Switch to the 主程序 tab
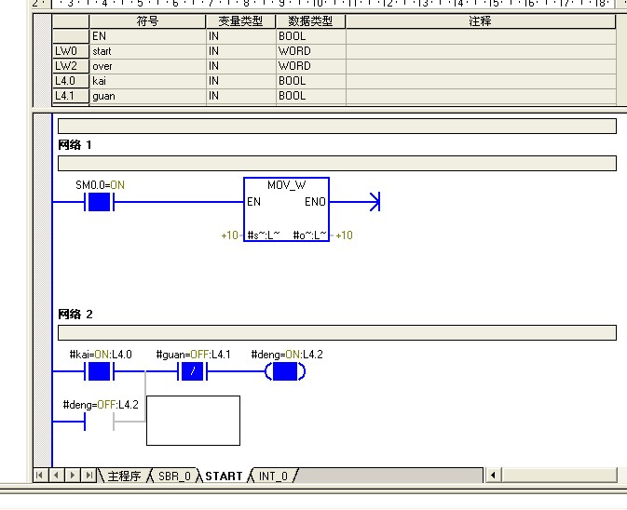The height and width of the screenshot is (510, 627). pos(123,476)
